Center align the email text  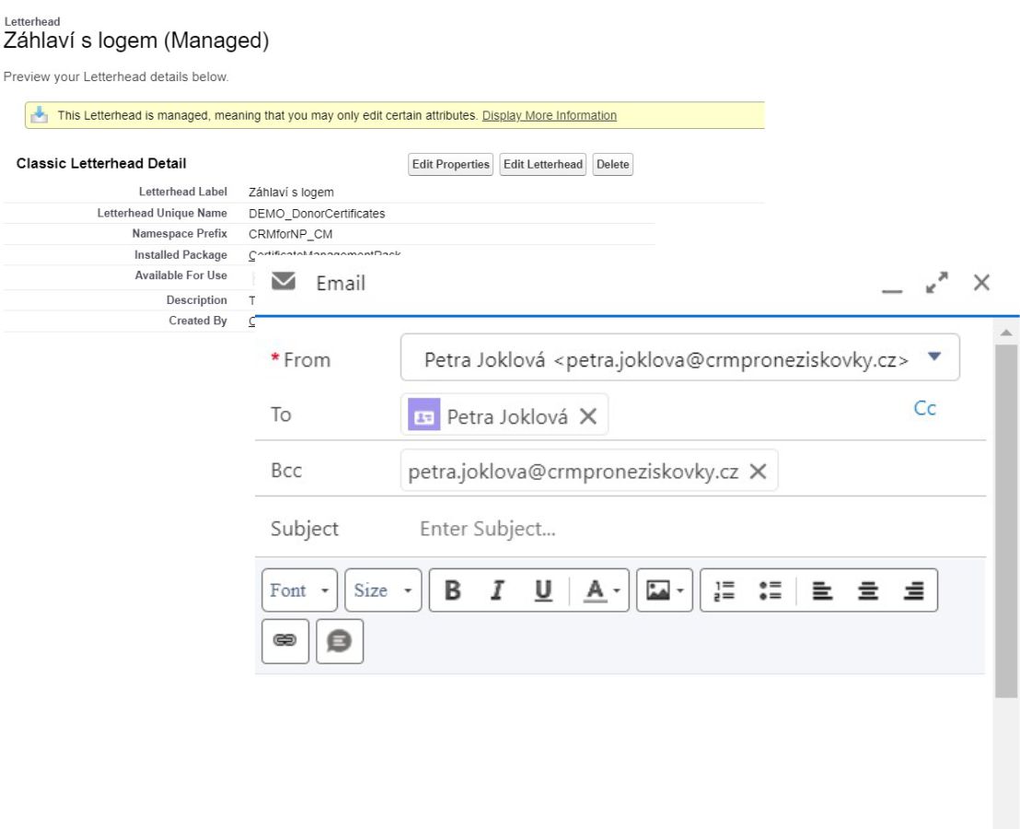pyautogui.click(x=865, y=590)
